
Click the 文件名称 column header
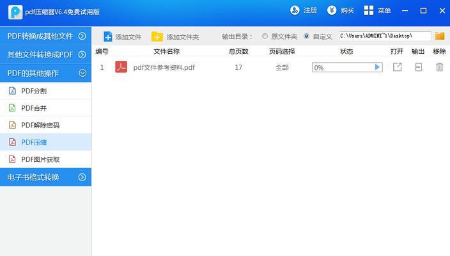[166, 51]
